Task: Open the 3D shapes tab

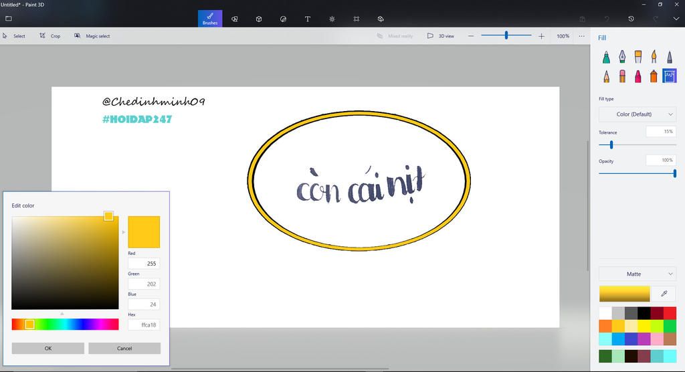Action: point(259,19)
